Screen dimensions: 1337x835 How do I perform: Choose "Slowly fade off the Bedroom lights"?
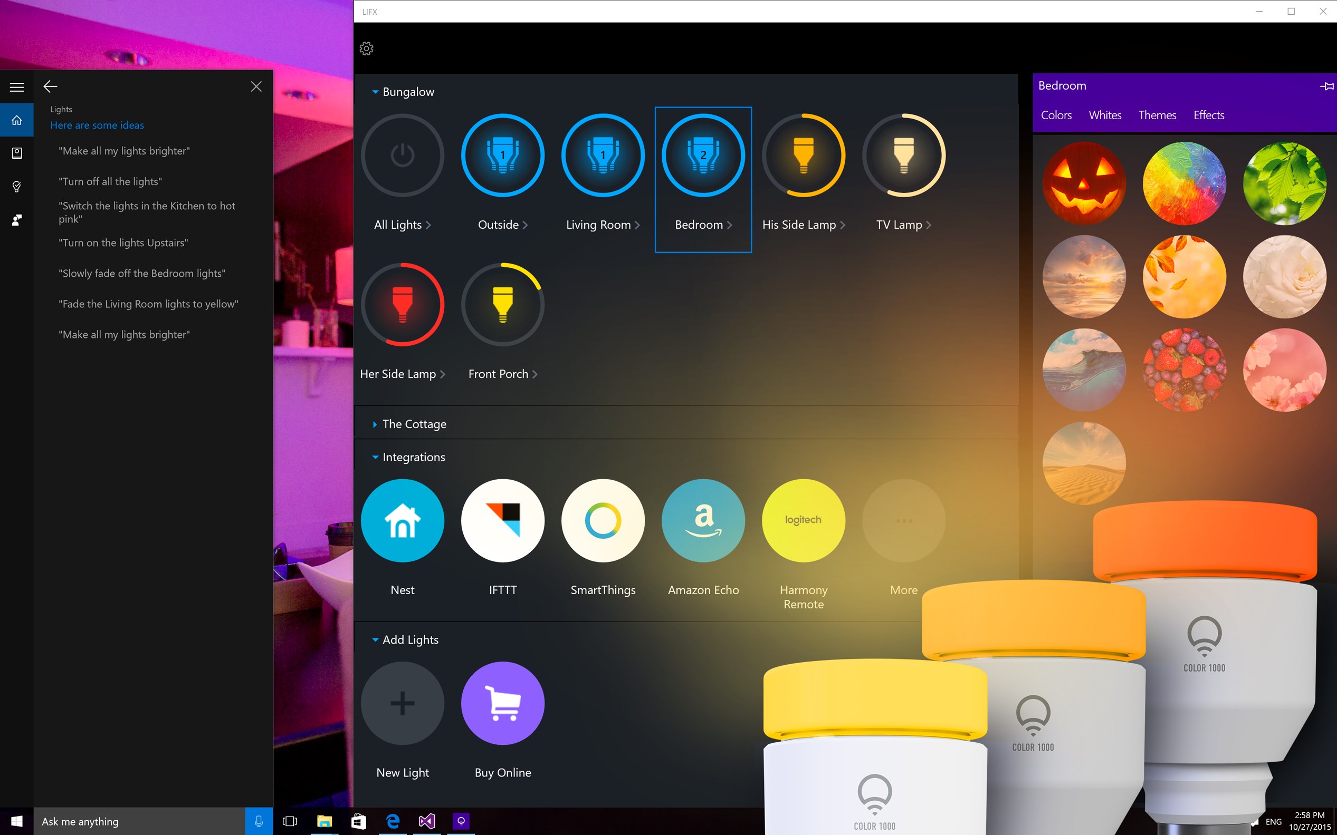142,274
